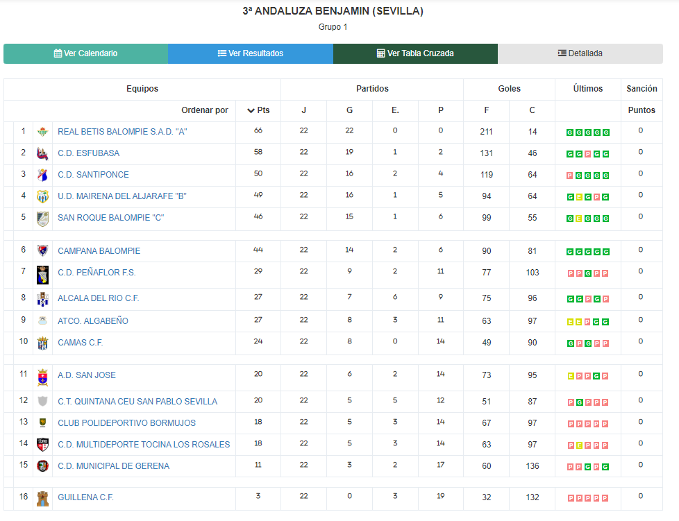Click the C.D. Peñaflor F.S. crest
Screen dimensions: 679x521
42,275
